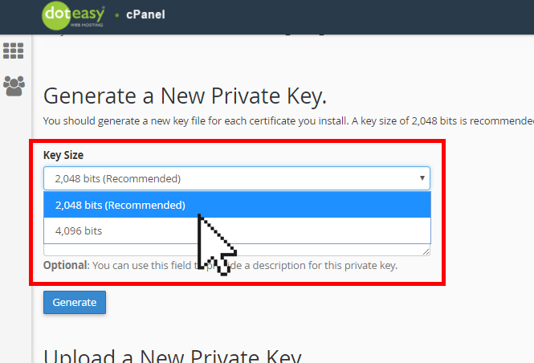Click the Generate button

coord(75,303)
